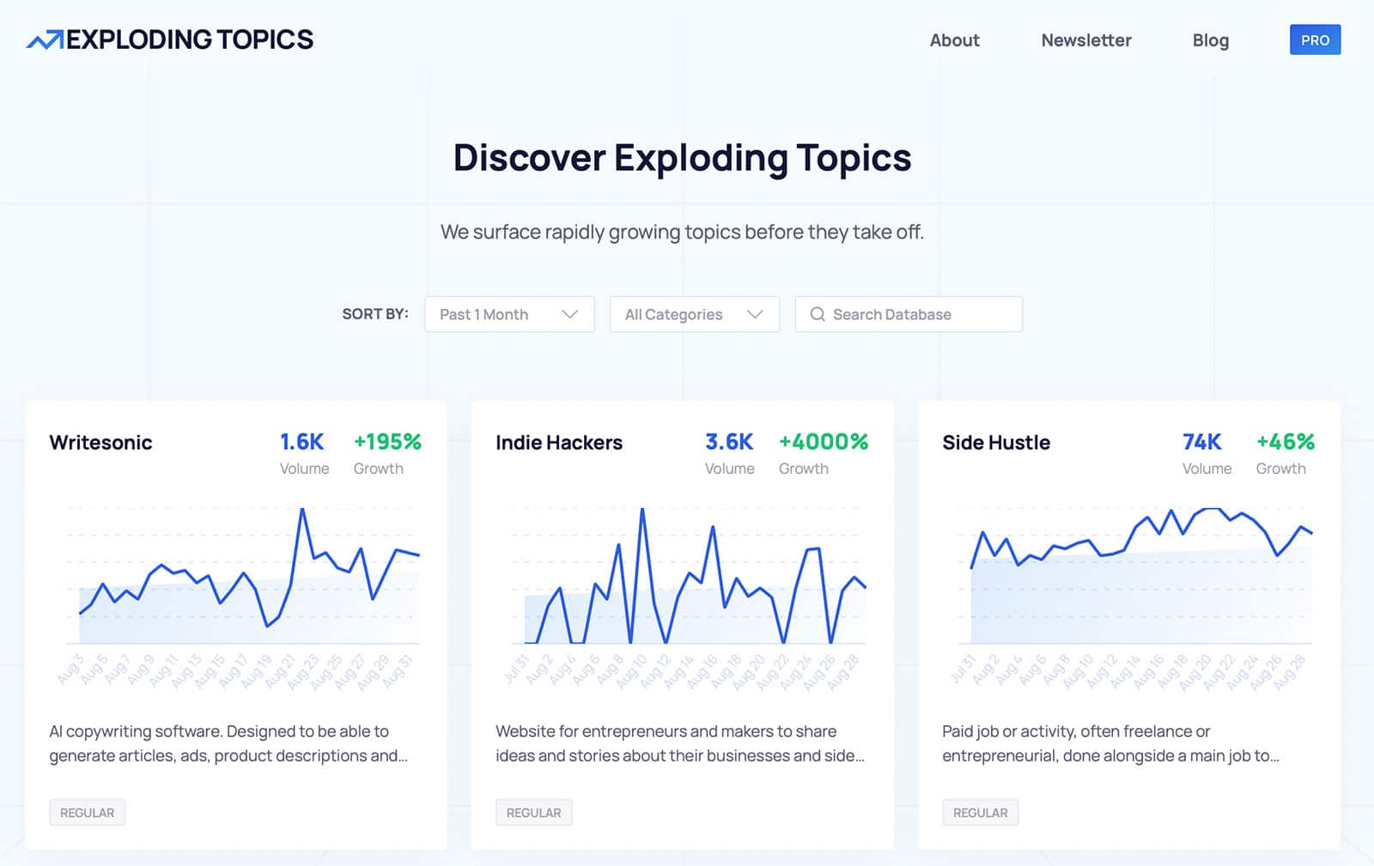This screenshot has height=866, width=1374.
Task: Open the EXPLODING TOPICS home wordmark
Action: tap(190, 39)
